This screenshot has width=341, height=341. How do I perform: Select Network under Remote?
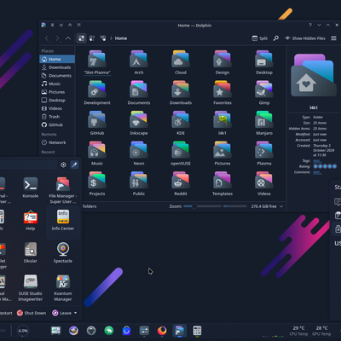[57, 142]
